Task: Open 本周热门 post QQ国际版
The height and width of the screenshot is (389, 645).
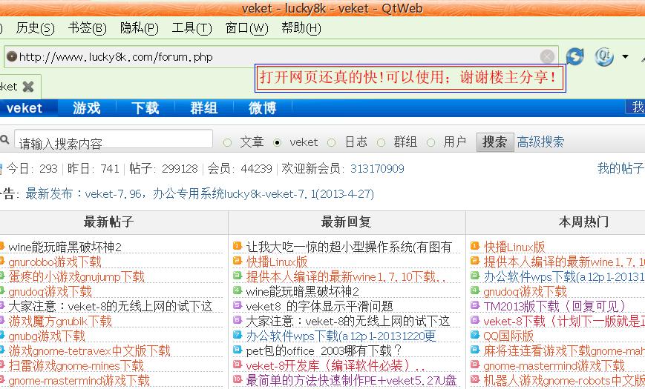Action: (508, 336)
